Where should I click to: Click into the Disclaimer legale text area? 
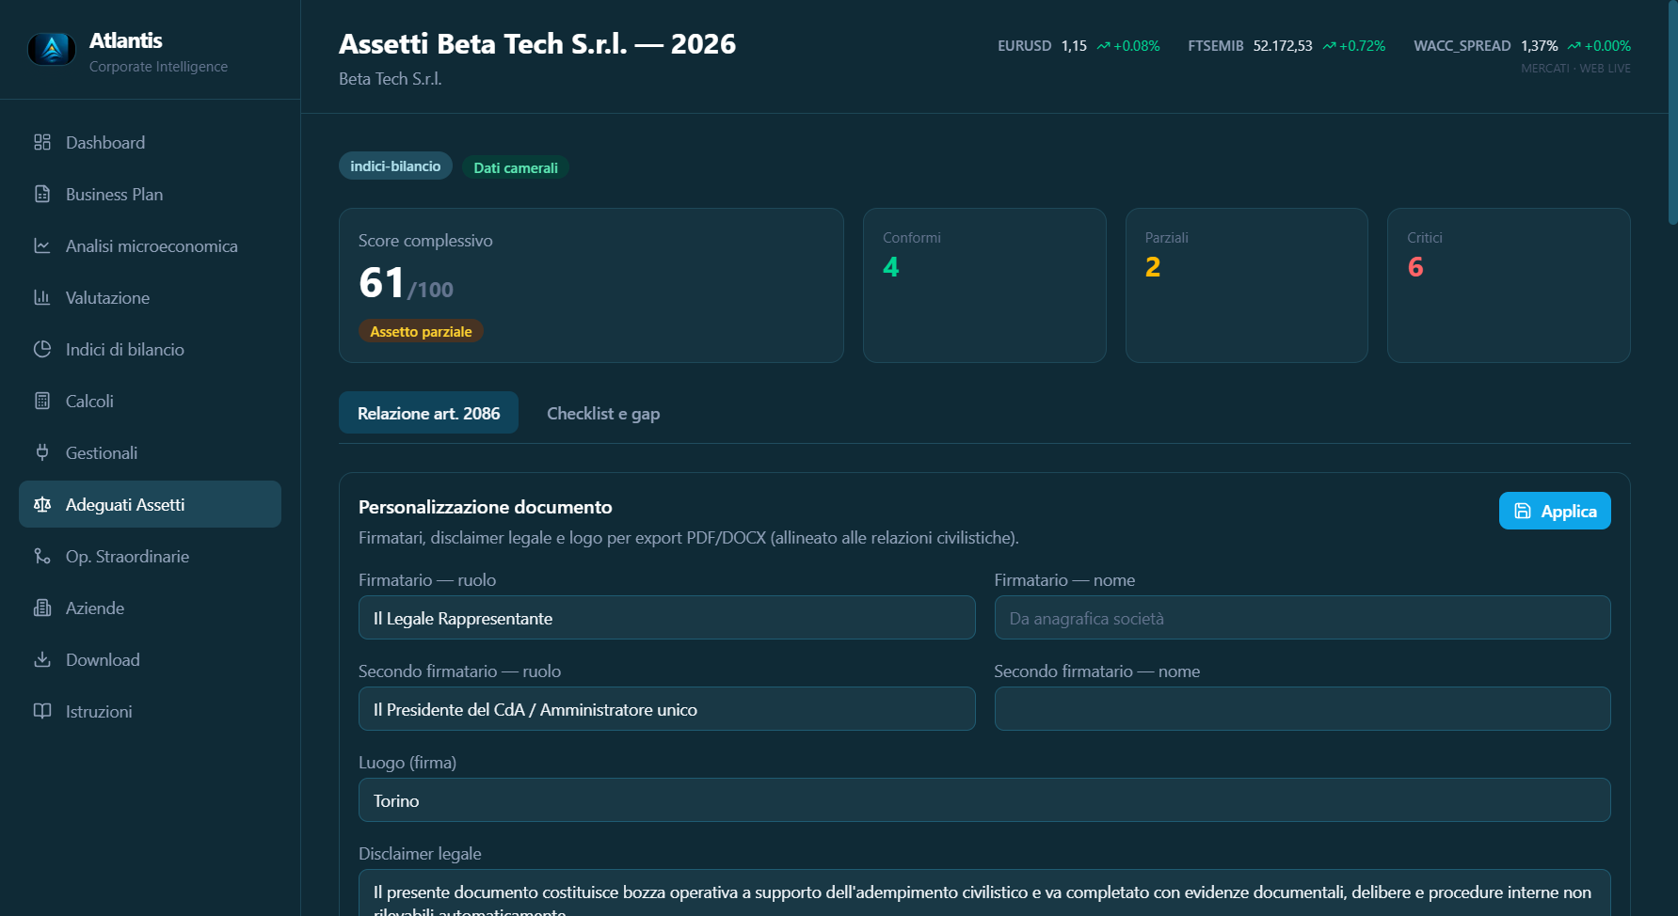[984, 893]
